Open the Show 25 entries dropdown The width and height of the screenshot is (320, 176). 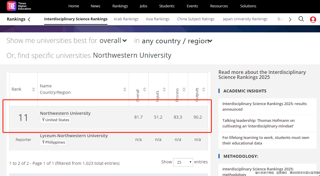point(183,162)
